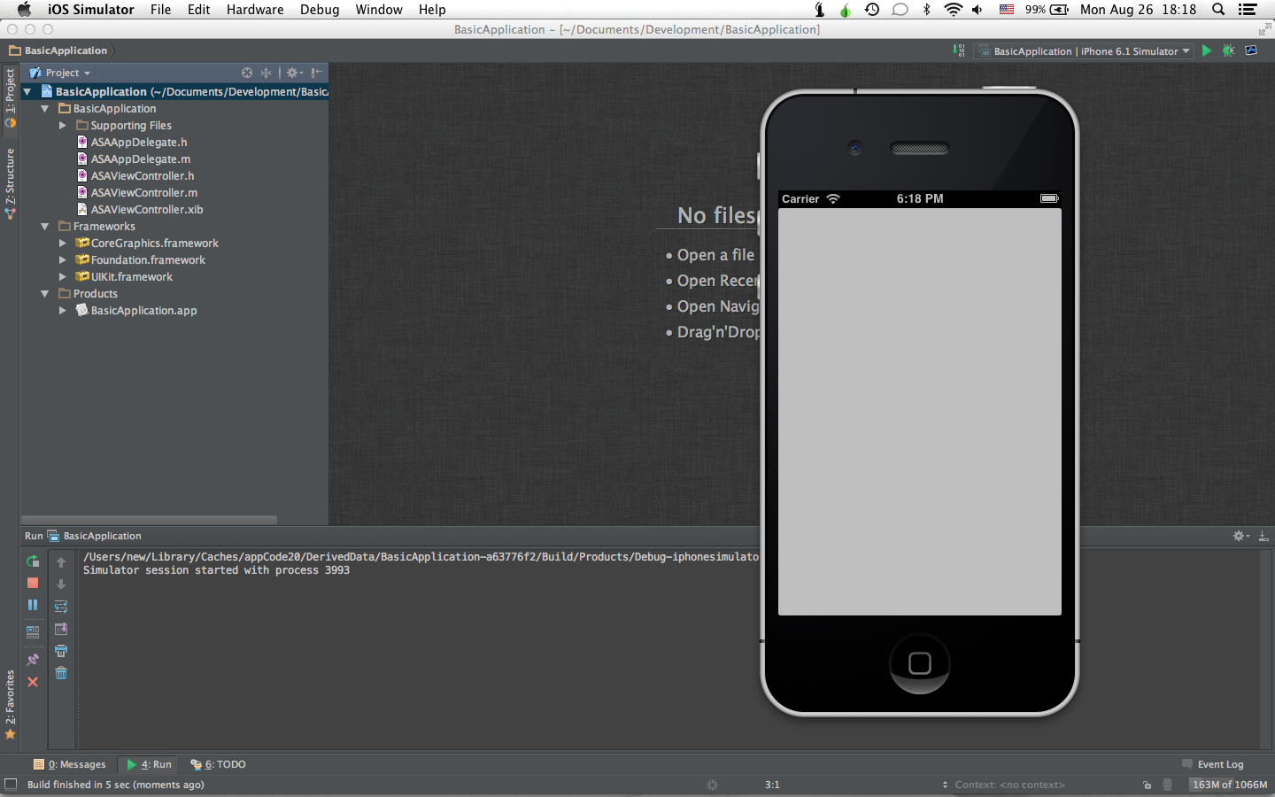This screenshot has width=1275, height=797.
Task: Click the memory indicator 163M of 1066M
Action: coord(1229,785)
